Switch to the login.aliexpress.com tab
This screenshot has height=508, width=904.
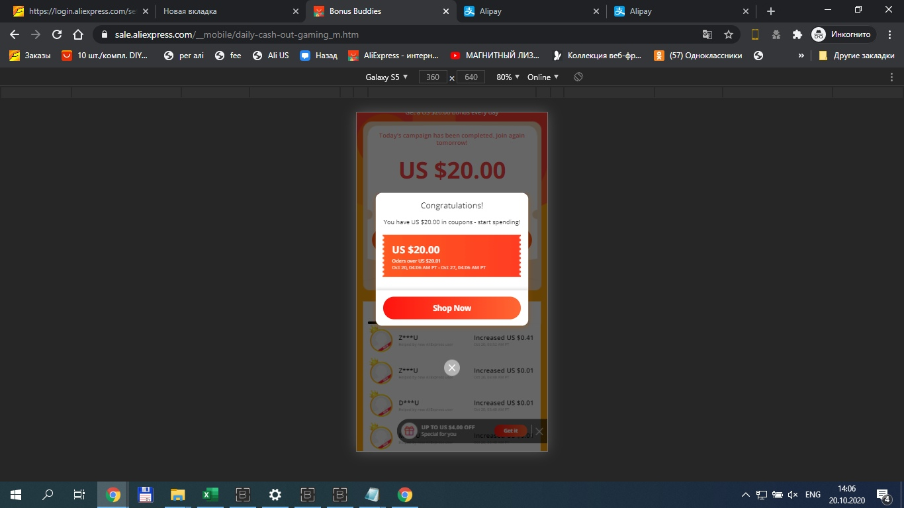(x=81, y=11)
